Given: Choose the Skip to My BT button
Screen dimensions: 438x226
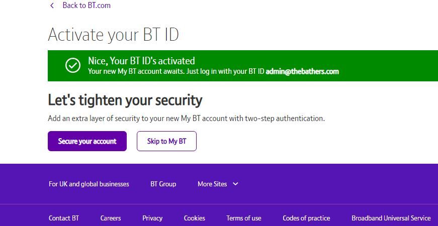Looking at the screenshot, I should [166, 141].
